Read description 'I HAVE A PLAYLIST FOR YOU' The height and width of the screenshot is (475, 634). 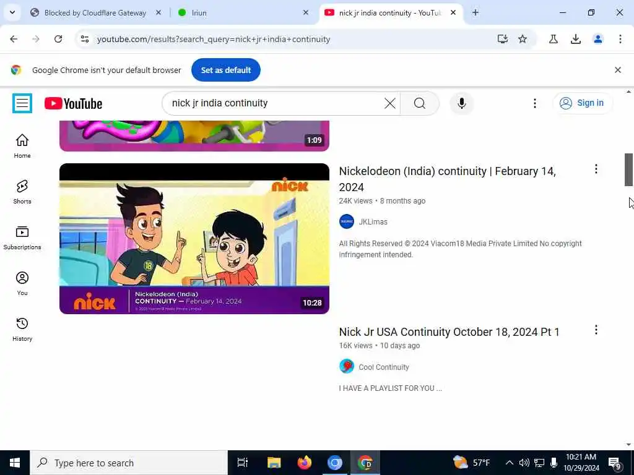[x=390, y=388]
